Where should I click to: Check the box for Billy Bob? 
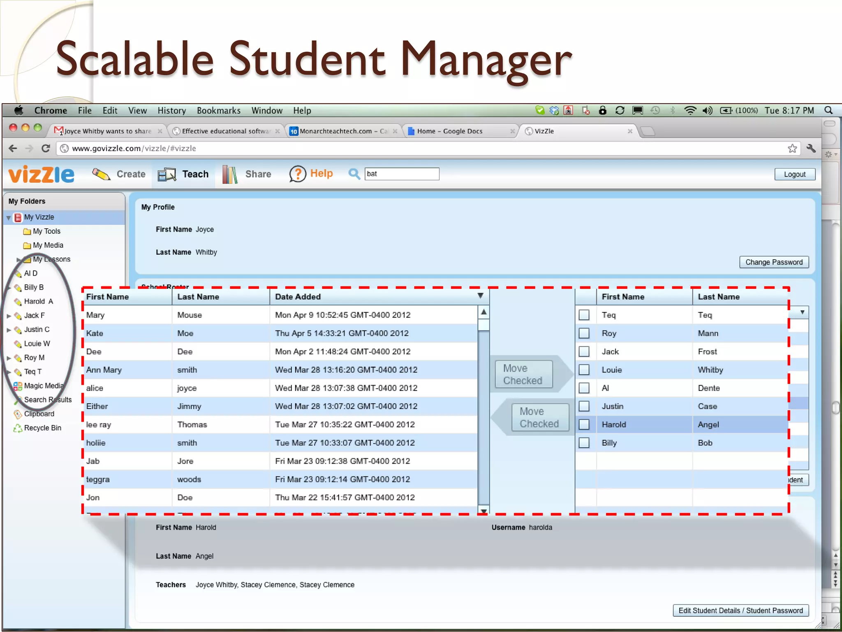pyautogui.click(x=584, y=443)
